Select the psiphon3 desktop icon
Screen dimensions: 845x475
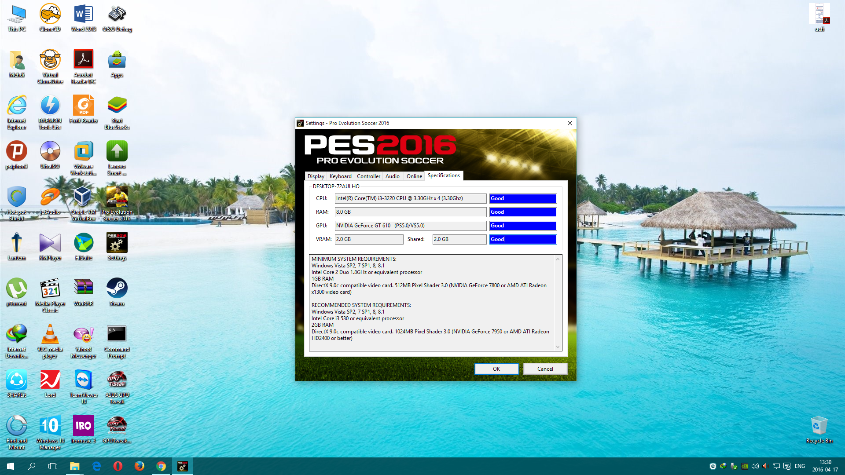[x=17, y=155]
